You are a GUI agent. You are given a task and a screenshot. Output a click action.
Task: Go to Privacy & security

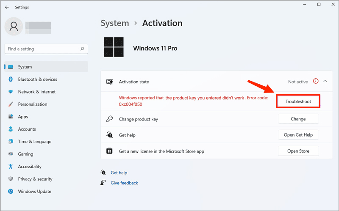click(46, 179)
